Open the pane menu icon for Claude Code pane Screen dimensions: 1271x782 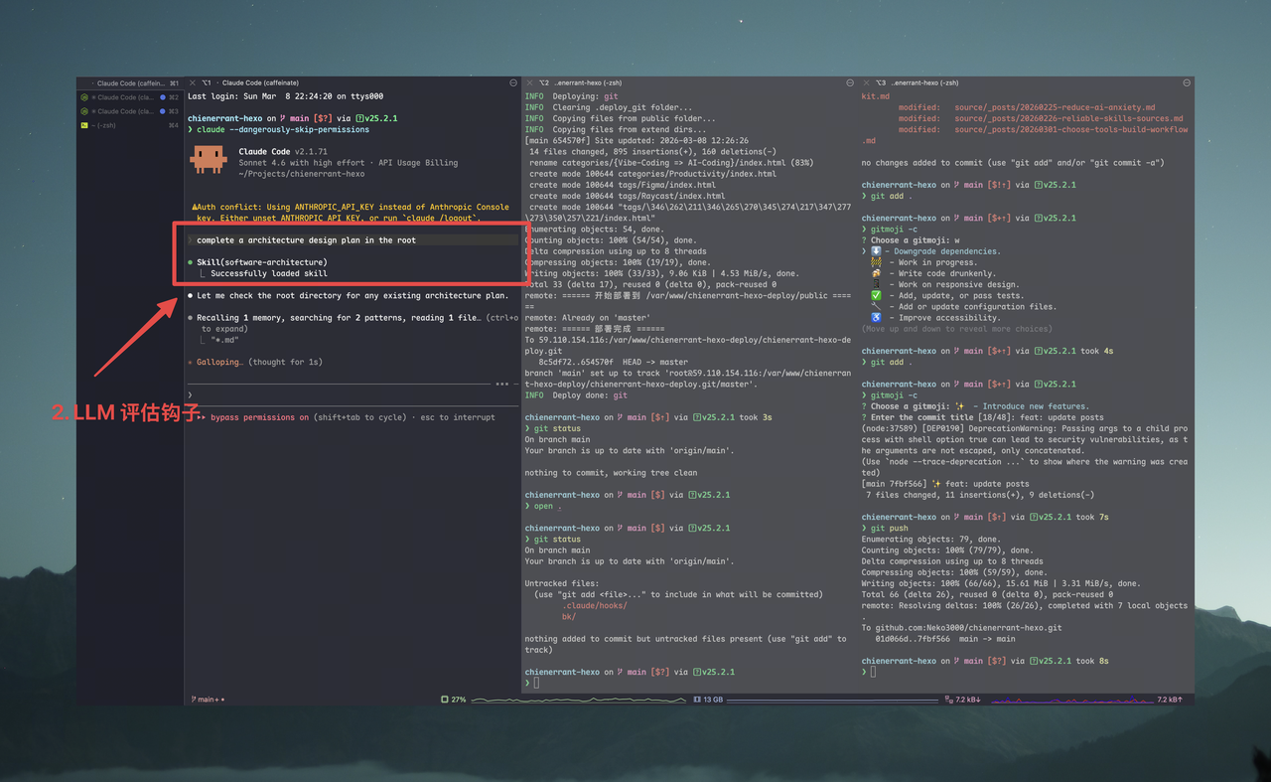pyautogui.click(x=513, y=82)
